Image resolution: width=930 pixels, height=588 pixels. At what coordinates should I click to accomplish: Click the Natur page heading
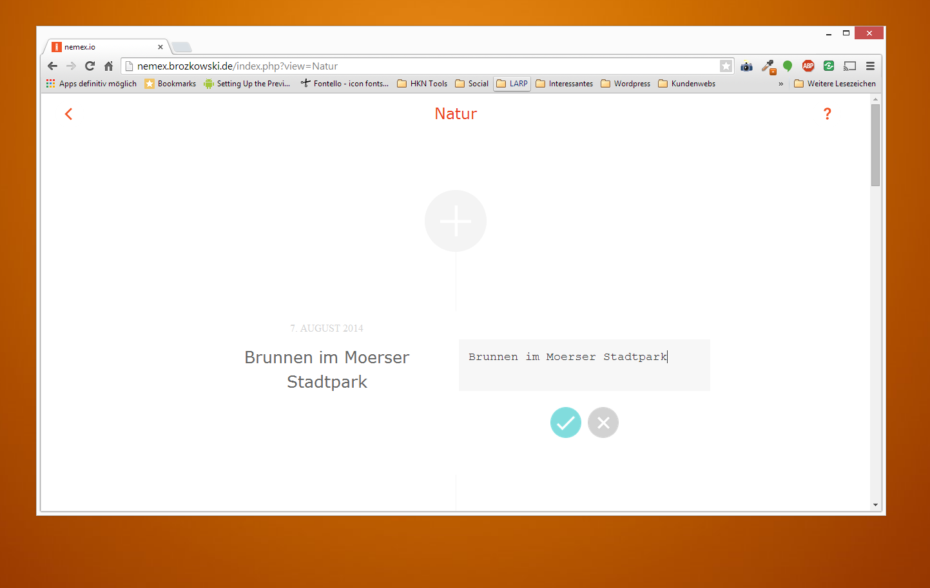pos(456,114)
